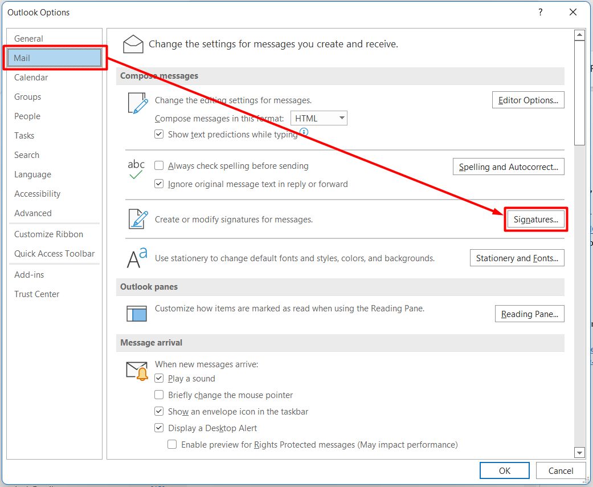593x487 pixels.
Task: Select the General category
Action: click(x=55, y=39)
